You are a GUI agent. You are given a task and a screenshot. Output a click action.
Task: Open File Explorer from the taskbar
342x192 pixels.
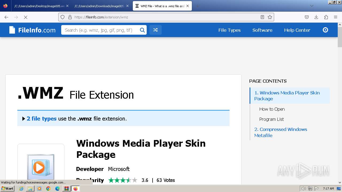30,189
